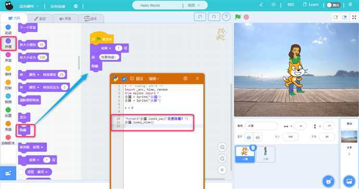Close the Python code panel
359x189 pixels.
(x=197, y=79)
